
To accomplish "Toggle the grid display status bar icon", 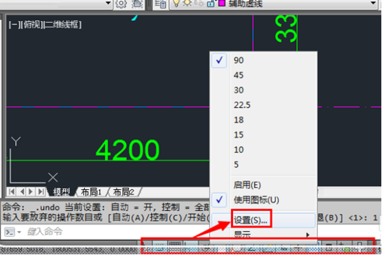I will [175, 244].
